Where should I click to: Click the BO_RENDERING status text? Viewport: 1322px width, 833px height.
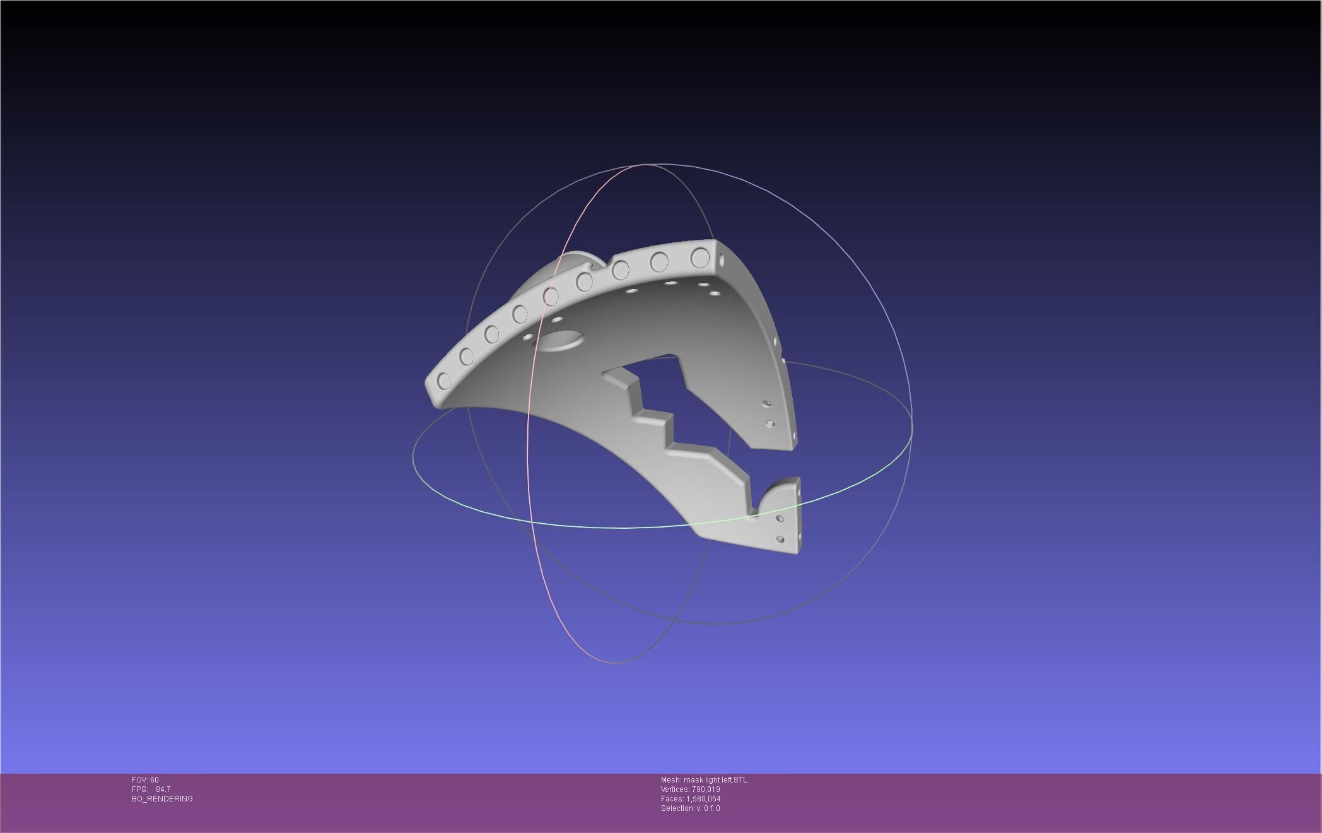(x=162, y=799)
